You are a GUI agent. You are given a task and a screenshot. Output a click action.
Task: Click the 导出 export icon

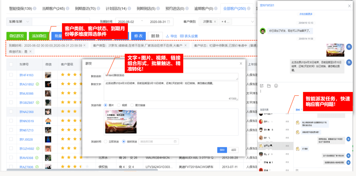[x=167, y=36]
